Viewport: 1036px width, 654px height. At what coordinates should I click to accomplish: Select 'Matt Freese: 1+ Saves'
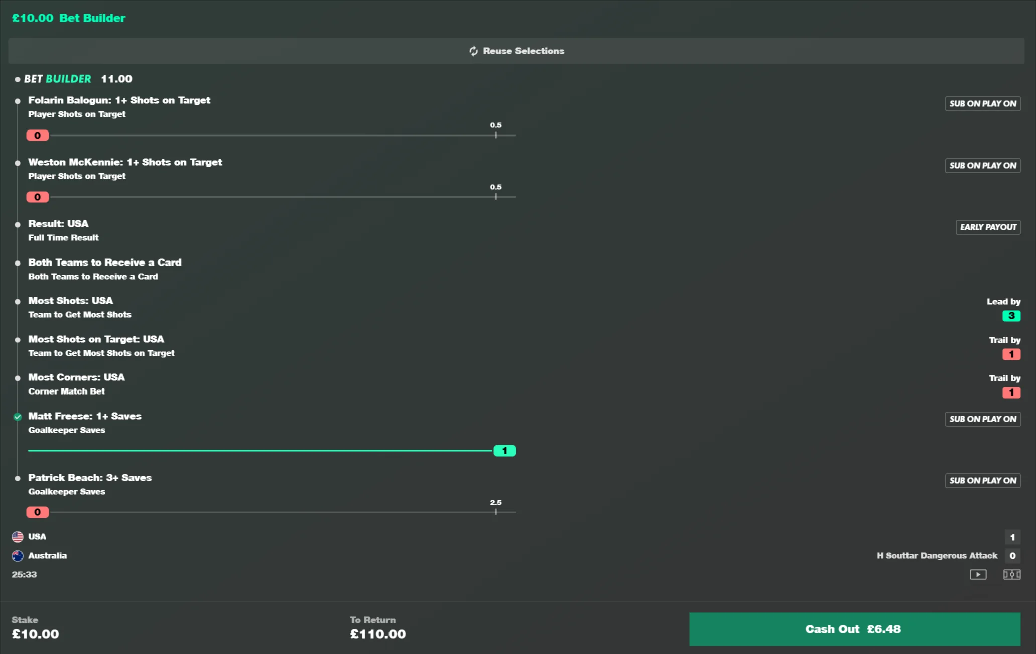click(85, 416)
